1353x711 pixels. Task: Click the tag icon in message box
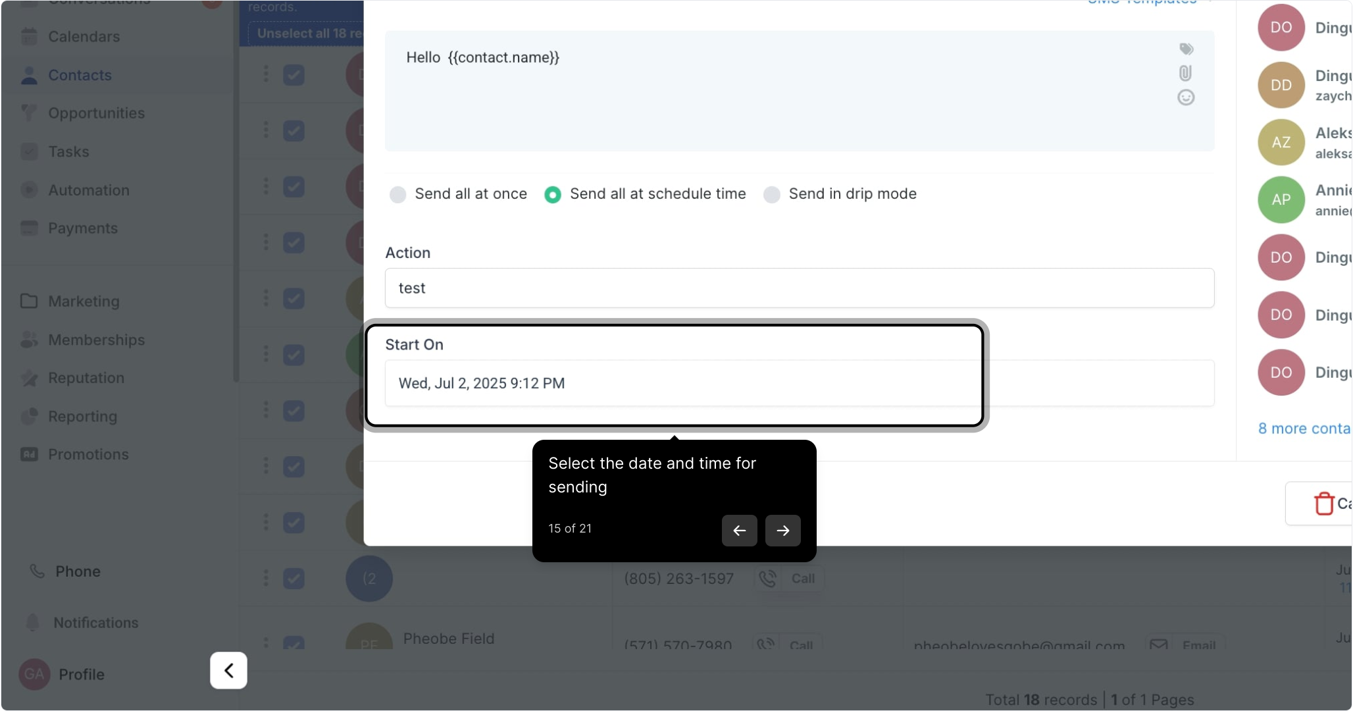[x=1186, y=49]
